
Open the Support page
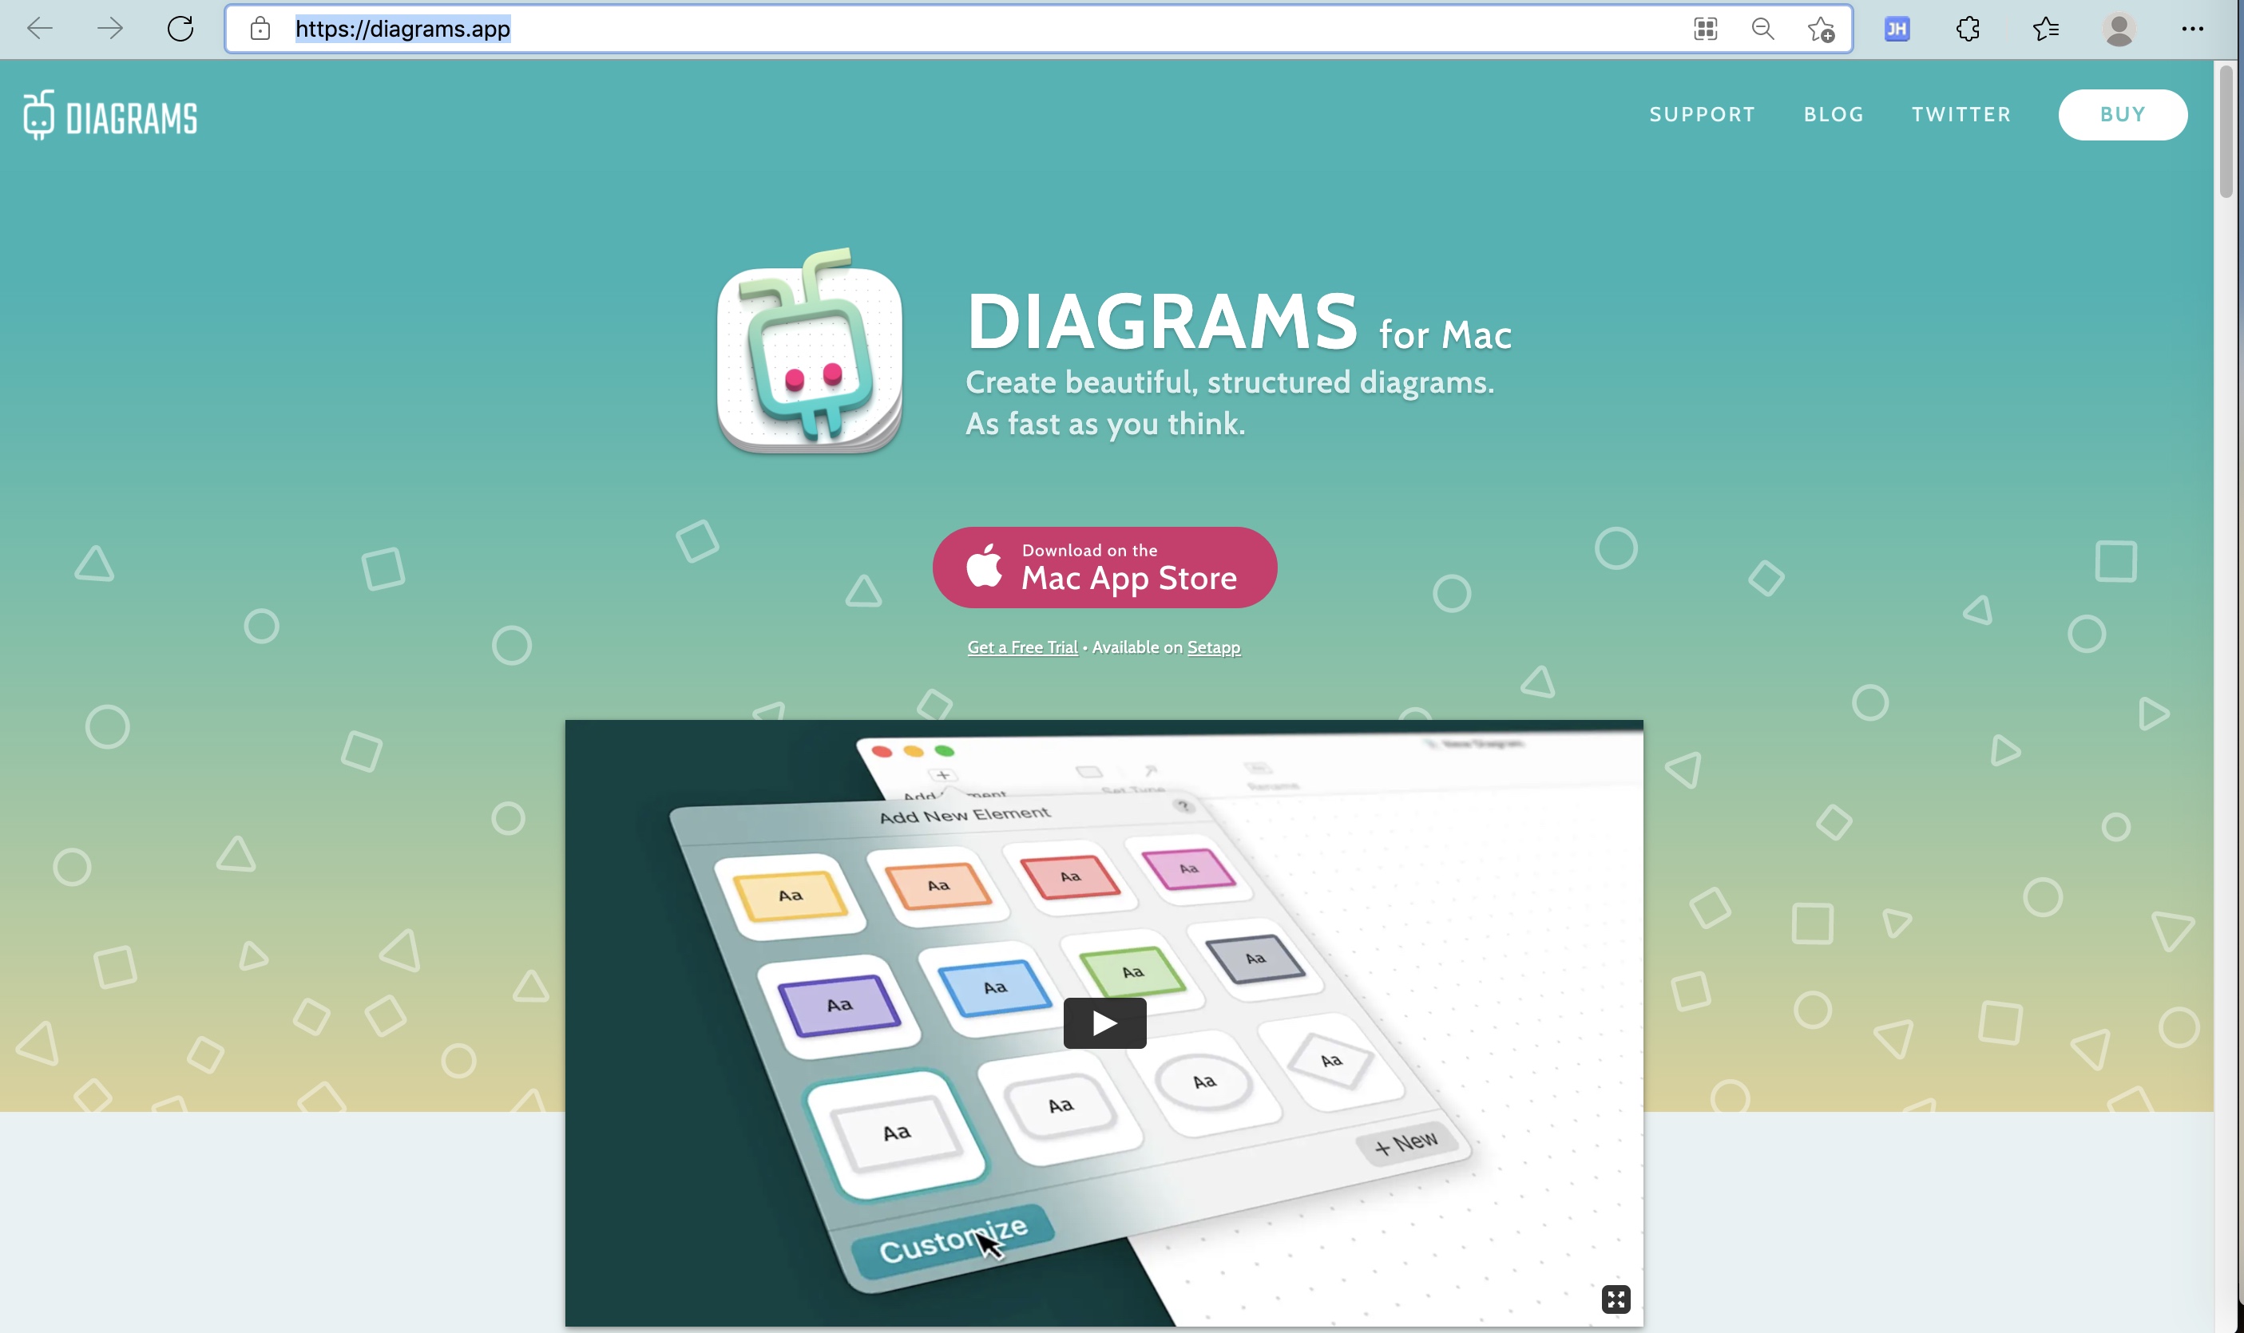coord(1703,113)
